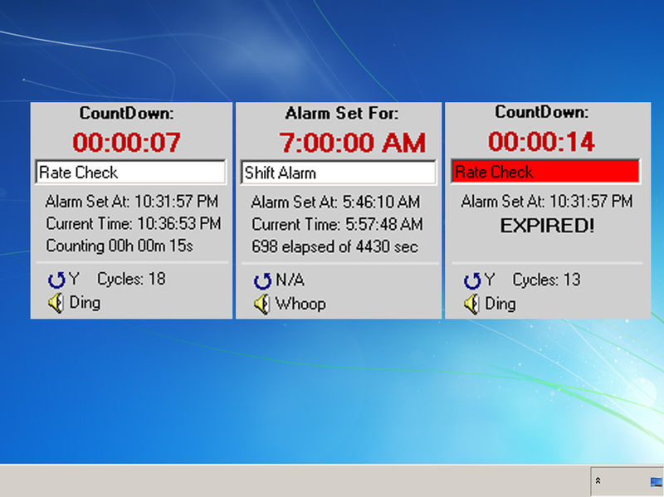Click the 'Alarm Set For:' heading

[x=342, y=114]
